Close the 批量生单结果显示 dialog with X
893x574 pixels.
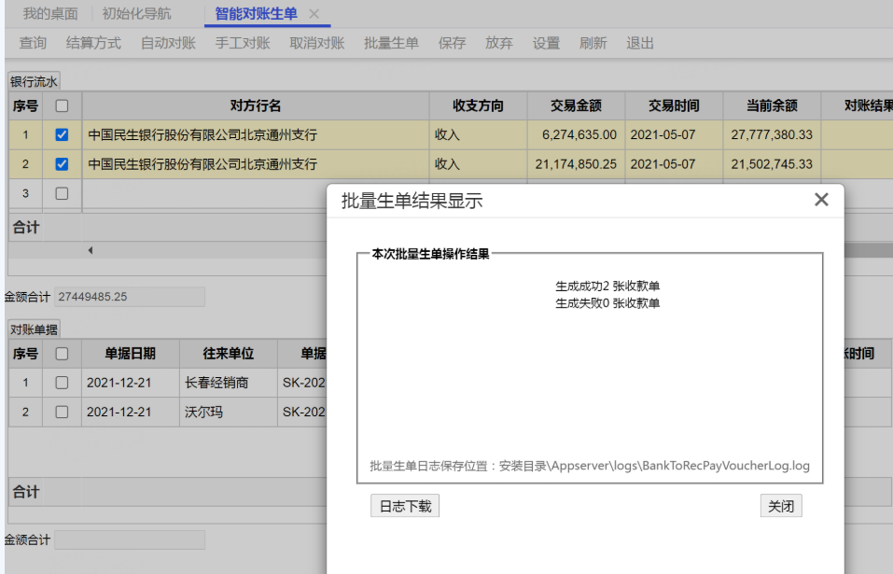(x=821, y=200)
